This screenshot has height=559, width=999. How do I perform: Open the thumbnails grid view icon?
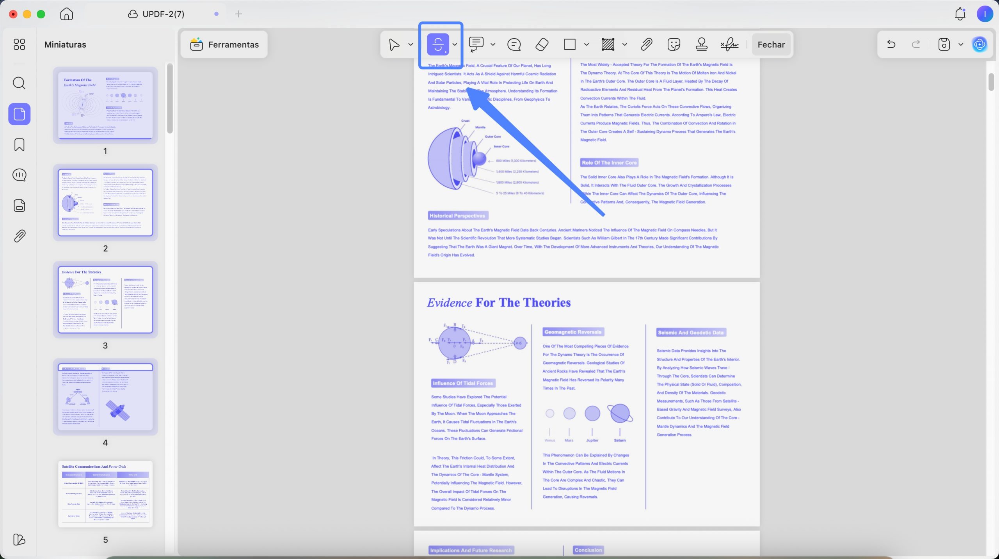[x=19, y=44]
